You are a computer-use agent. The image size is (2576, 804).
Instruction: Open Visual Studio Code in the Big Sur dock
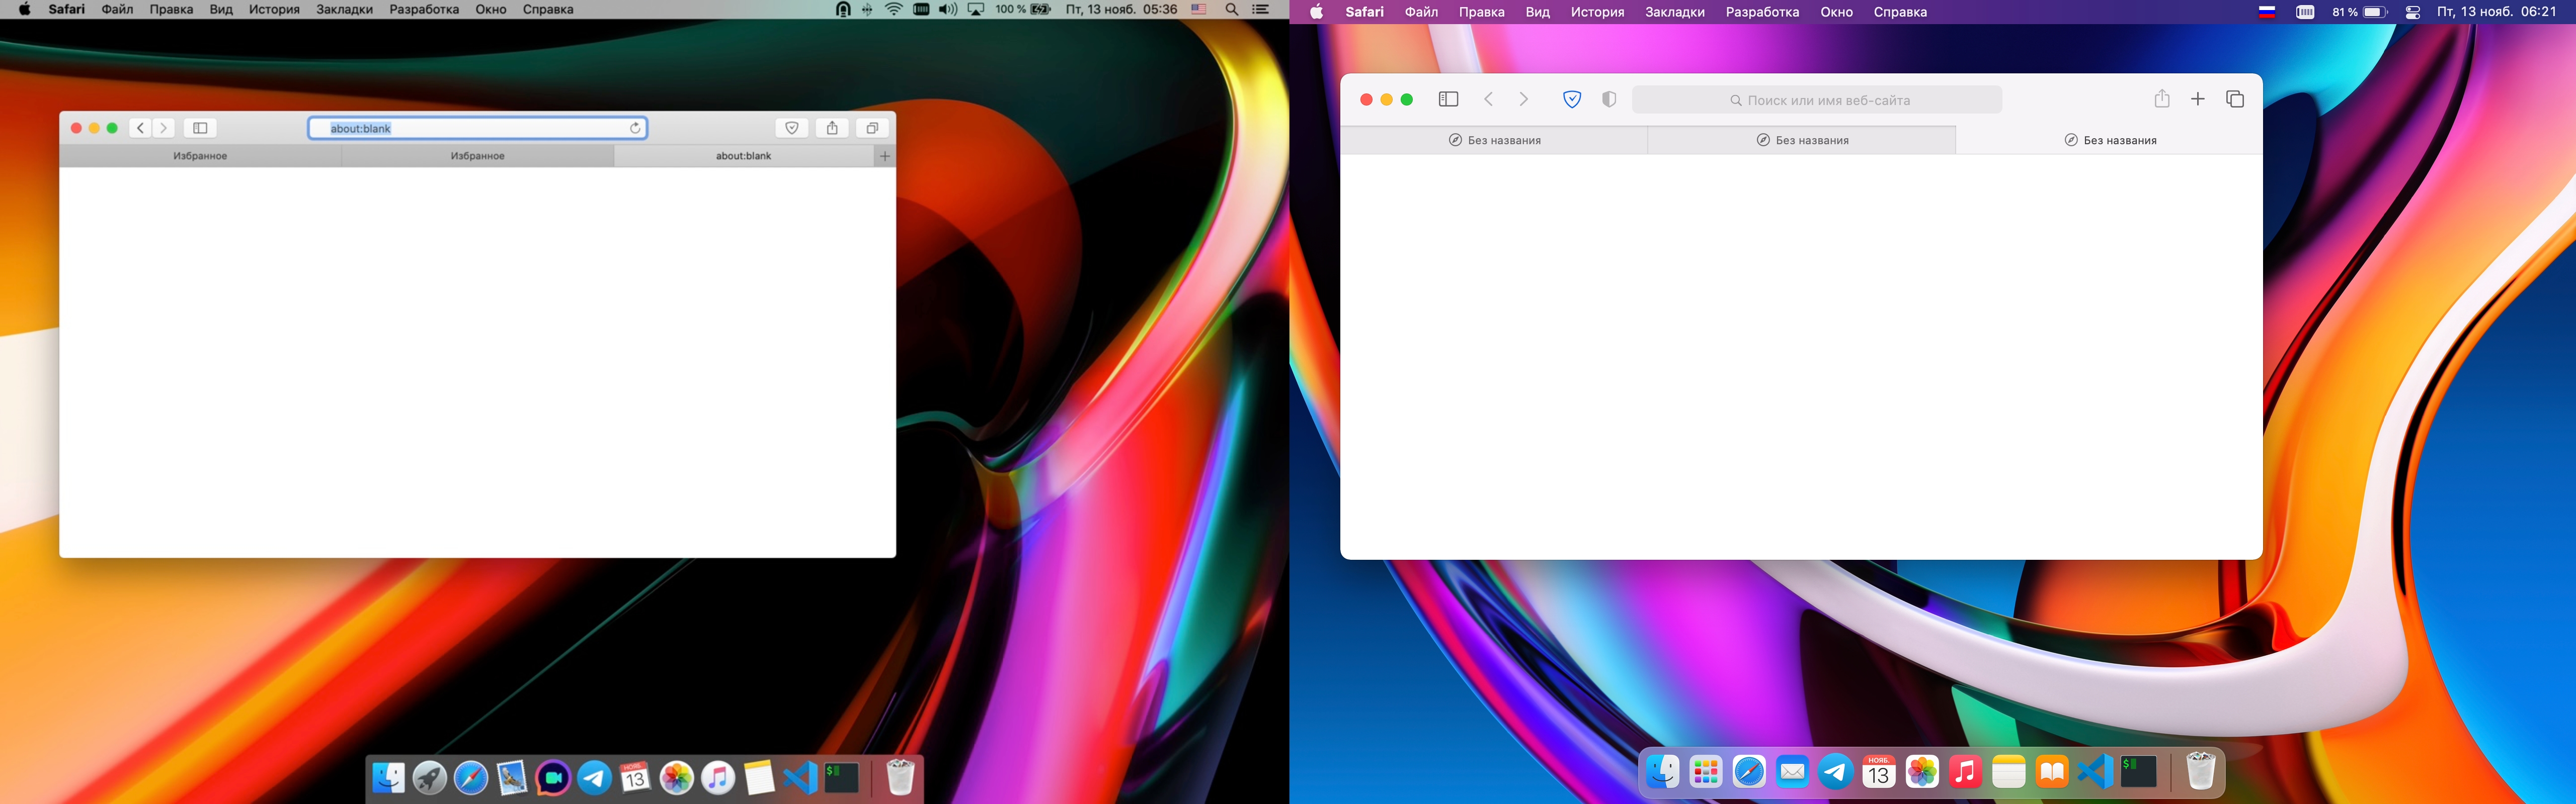(2095, 771)
